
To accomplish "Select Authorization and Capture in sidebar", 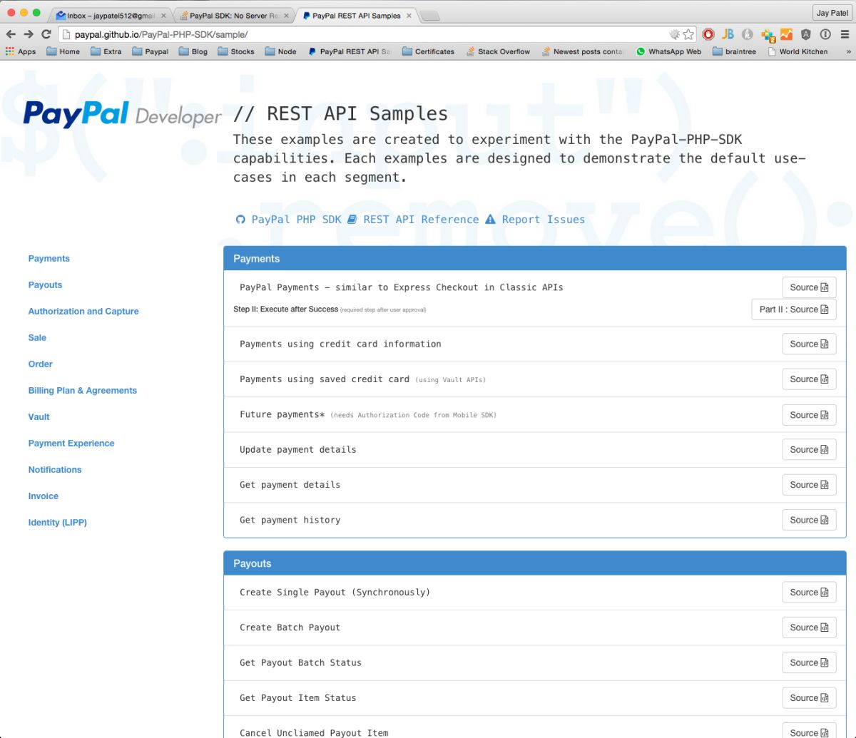I will (x=83, y=312).
